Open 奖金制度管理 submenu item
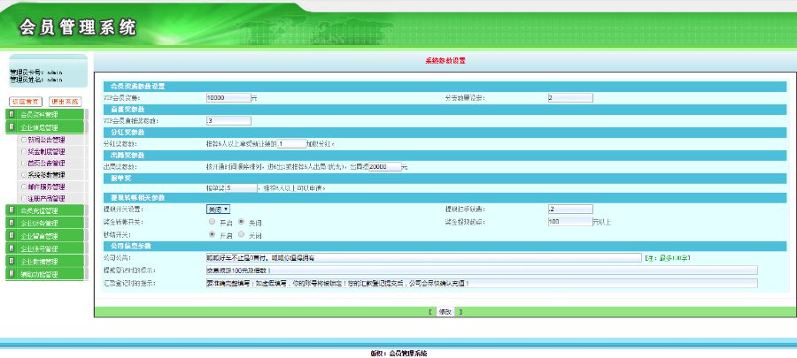Screen dimensions: 797x358 [x=46, y=151]
